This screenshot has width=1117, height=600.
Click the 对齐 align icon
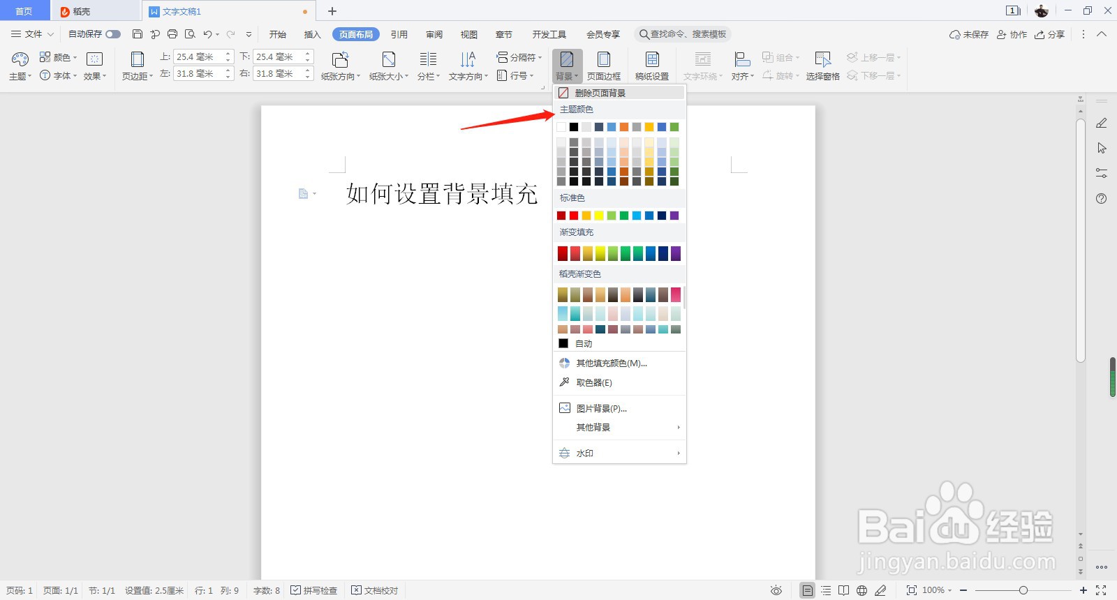(x=742, y=59)
